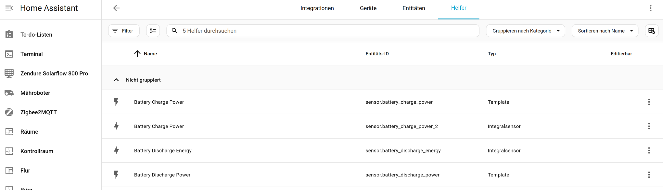Open table column settings icon
Image resolution: width=663 pixels, height=190 pixels.
(652, 31)
